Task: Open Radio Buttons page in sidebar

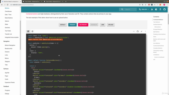Action: pyautogui.click(x=9, y=18)
